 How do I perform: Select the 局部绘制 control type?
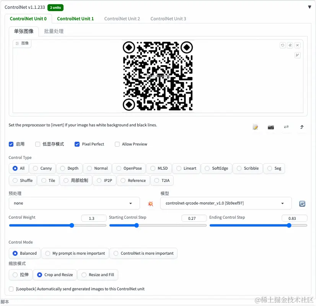coord(76,180)
